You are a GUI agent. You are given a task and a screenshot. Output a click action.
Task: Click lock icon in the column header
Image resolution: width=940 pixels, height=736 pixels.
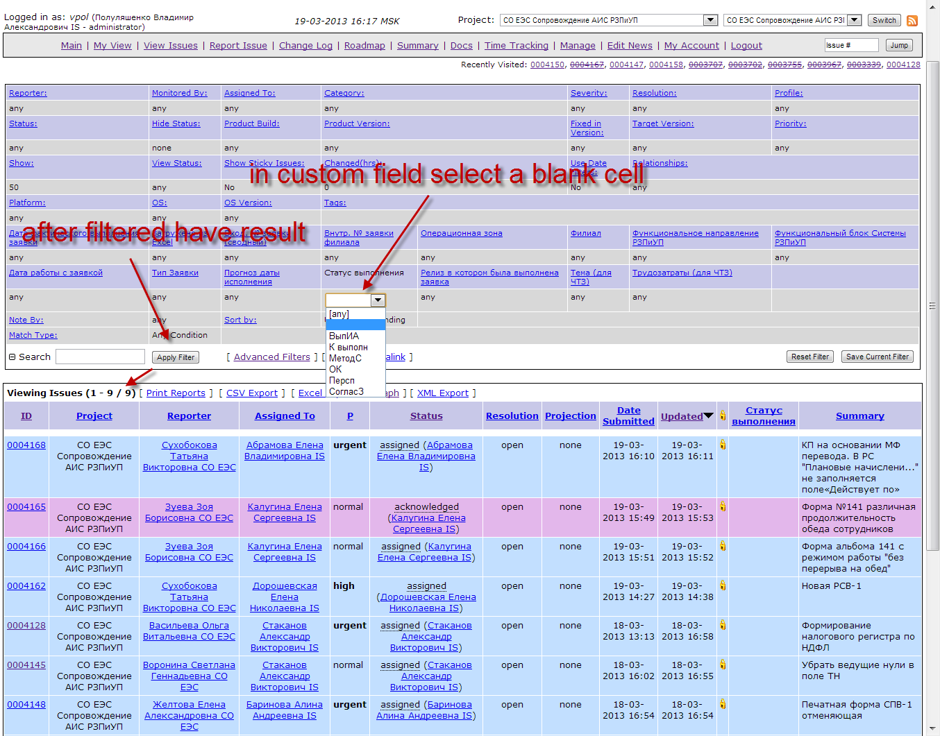(722, 416)
